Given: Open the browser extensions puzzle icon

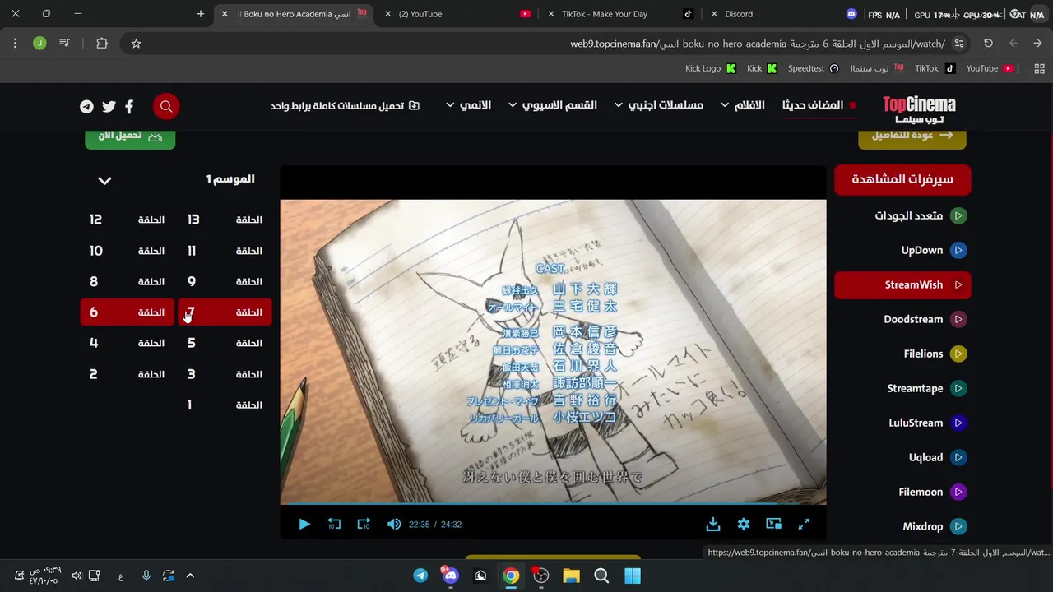Looking at the screenshot, I should pos(102,44).
